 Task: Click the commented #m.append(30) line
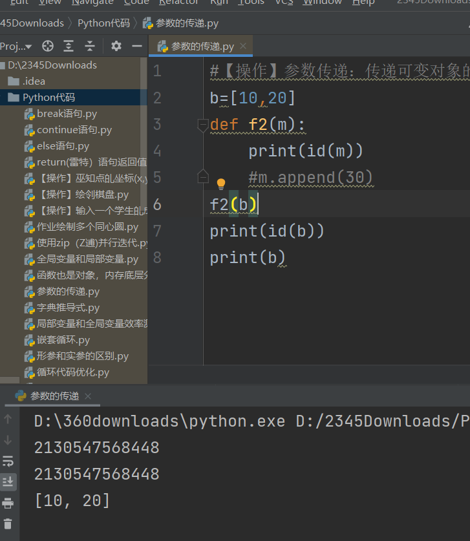310,177
